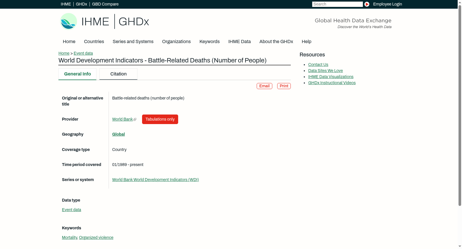Open the Organizations menu item
Viewport: 462px width, 249px height.
tap(176, 42)
